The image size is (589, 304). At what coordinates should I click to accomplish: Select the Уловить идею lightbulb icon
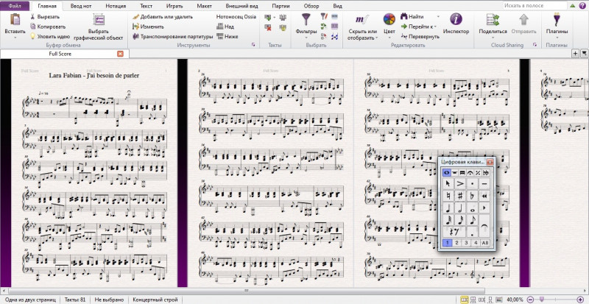tap(35, 35)
